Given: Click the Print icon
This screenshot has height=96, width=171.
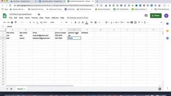Looking at the screenshot, I should click(12, 22).
